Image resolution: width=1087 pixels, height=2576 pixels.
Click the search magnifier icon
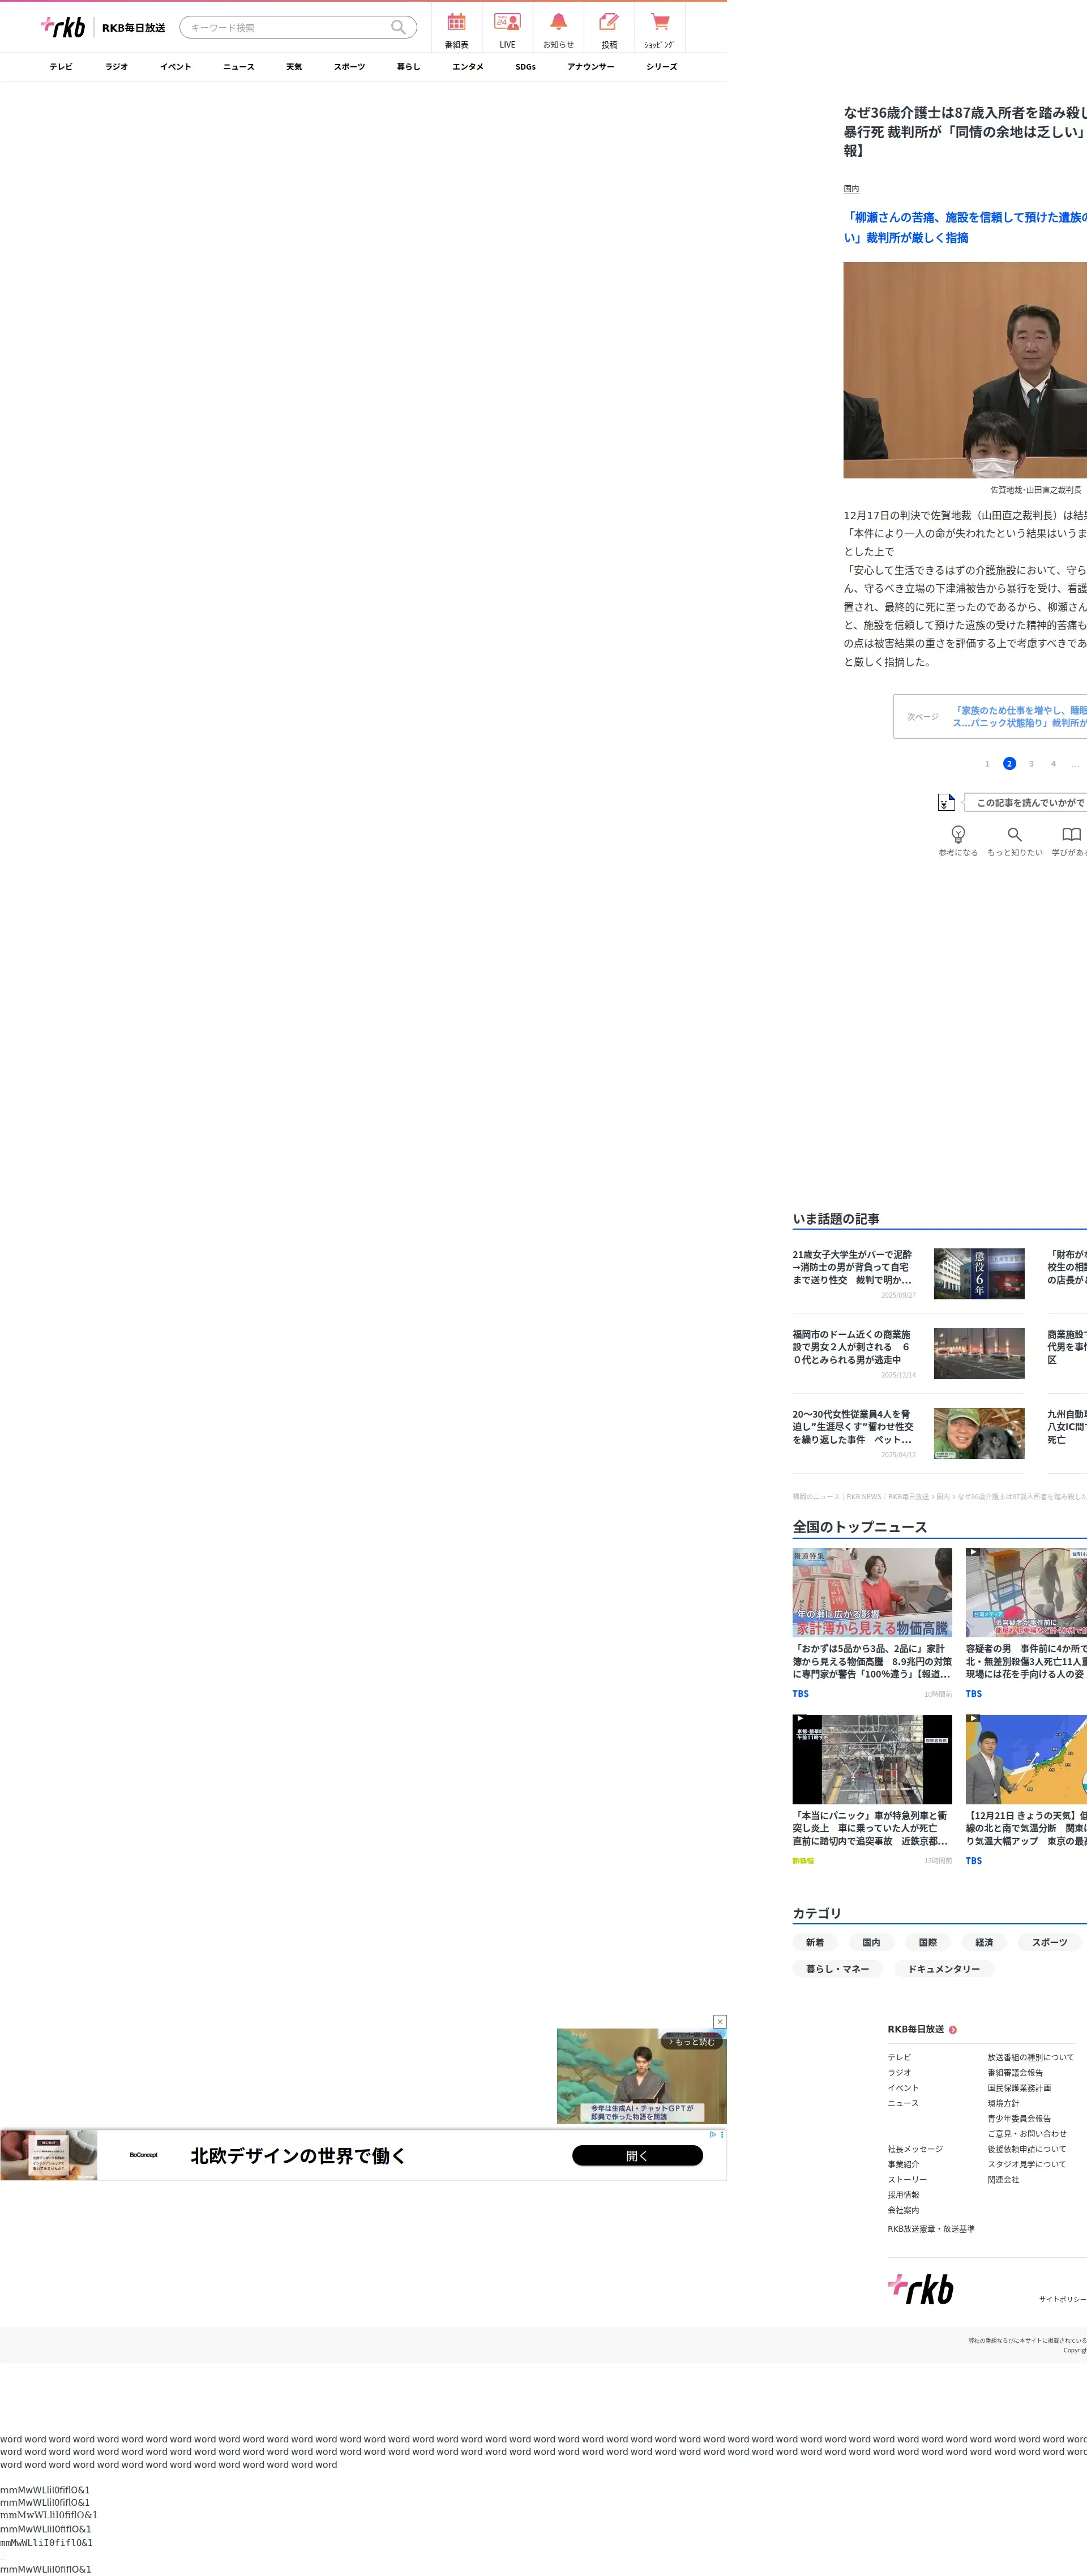coord(398,27)
